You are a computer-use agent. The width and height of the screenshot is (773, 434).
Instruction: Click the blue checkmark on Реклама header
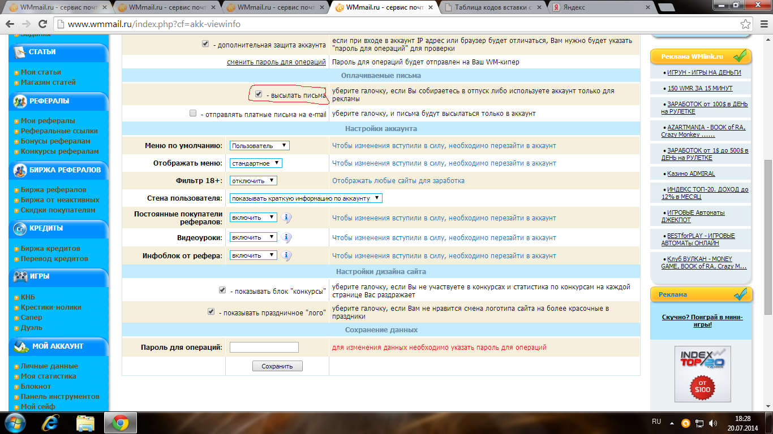(740, 294)
